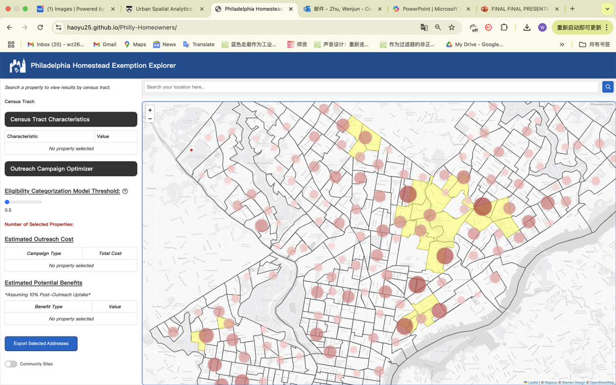Click the red extension icon in toolbar
Viewport: 616px width, 385px height.
[488, 27]
